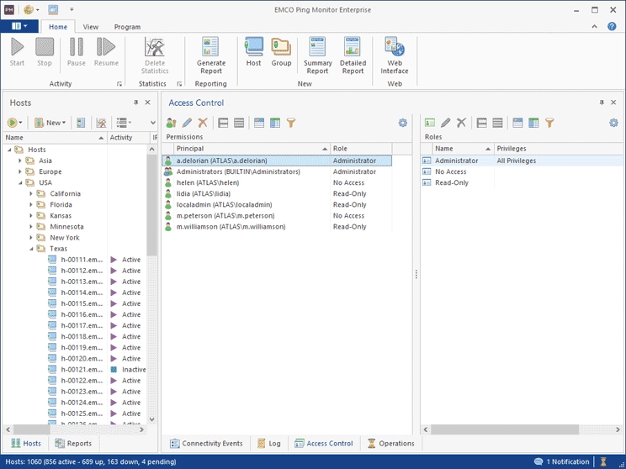Open the Log tab

[x=269, y=444]
